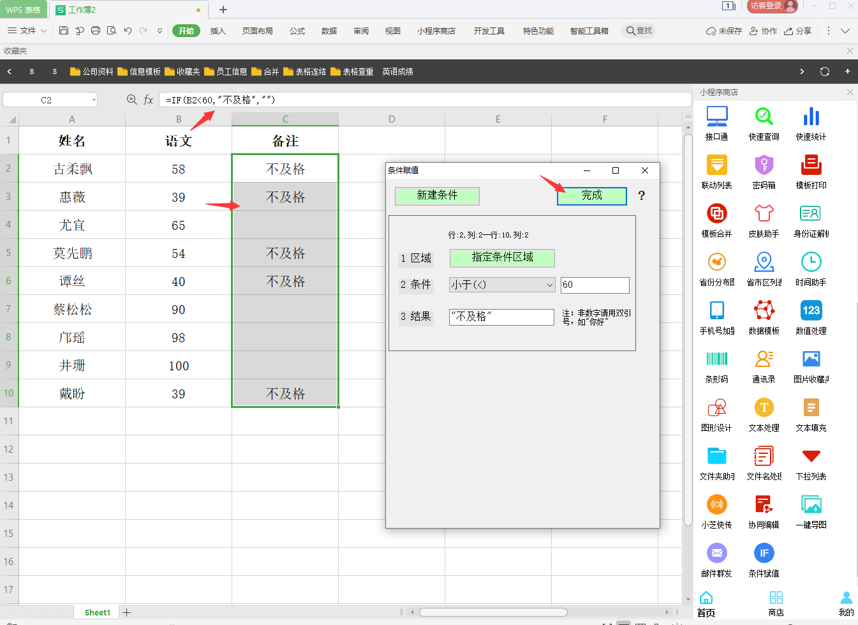Open the 条形码 barcode tool
858x625 pixels.
pyautogui.click(x=716, y=366)
